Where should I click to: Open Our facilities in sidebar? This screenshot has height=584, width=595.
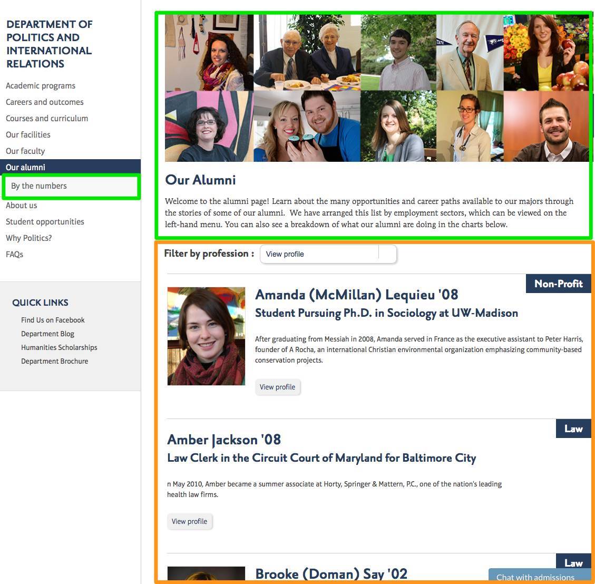(x=28, y=135)
